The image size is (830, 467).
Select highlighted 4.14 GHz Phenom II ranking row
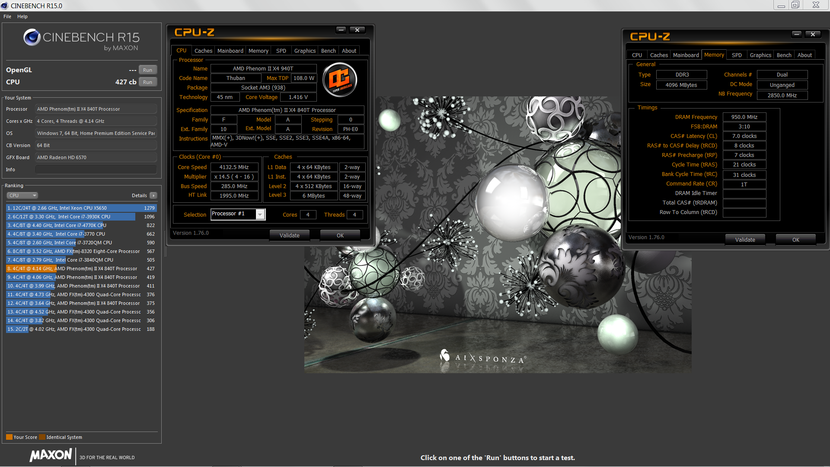point(81,269)
